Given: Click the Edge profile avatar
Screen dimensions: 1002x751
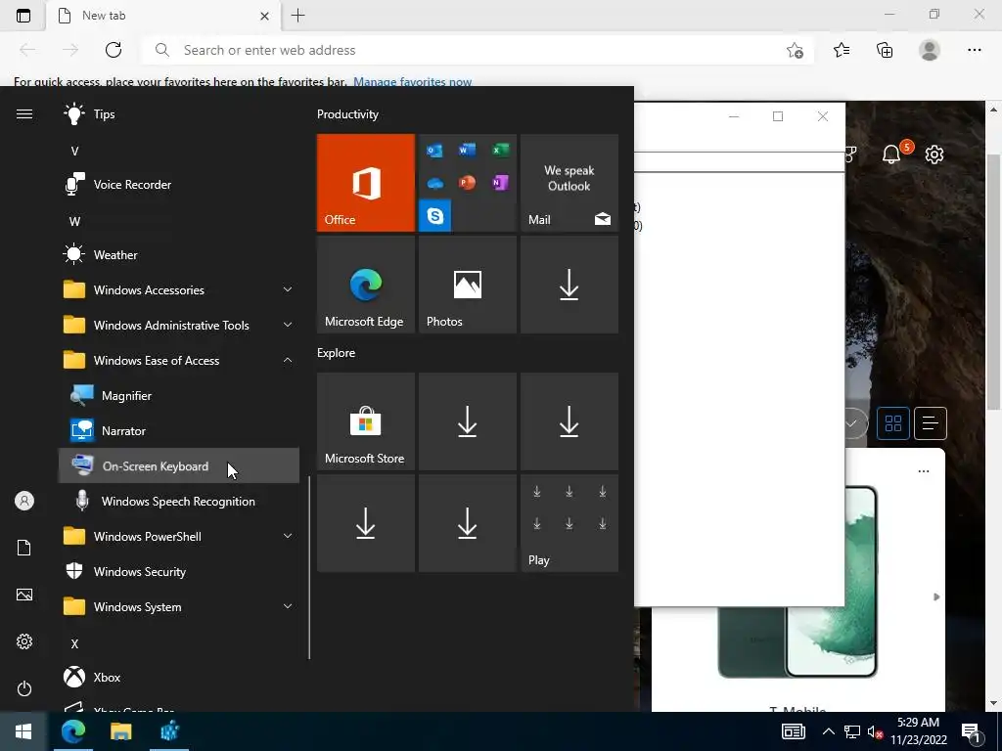Looking at the screenshot, I should (x=930, y=50).
